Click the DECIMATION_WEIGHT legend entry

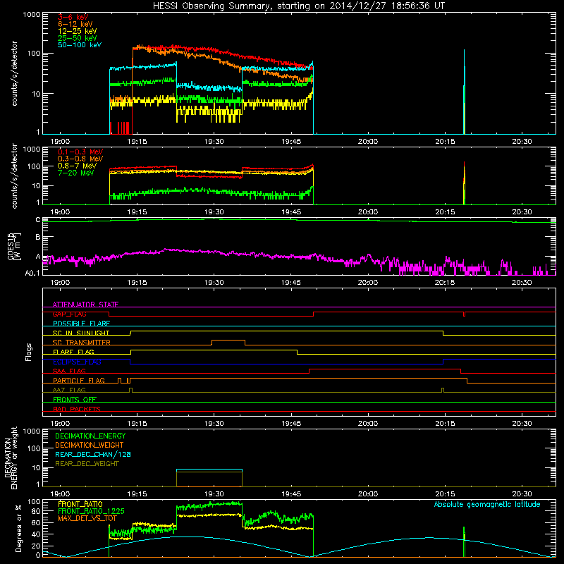[90, 445]
